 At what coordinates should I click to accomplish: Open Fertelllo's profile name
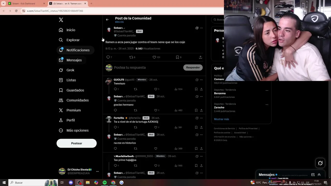(x=119, y=118)
